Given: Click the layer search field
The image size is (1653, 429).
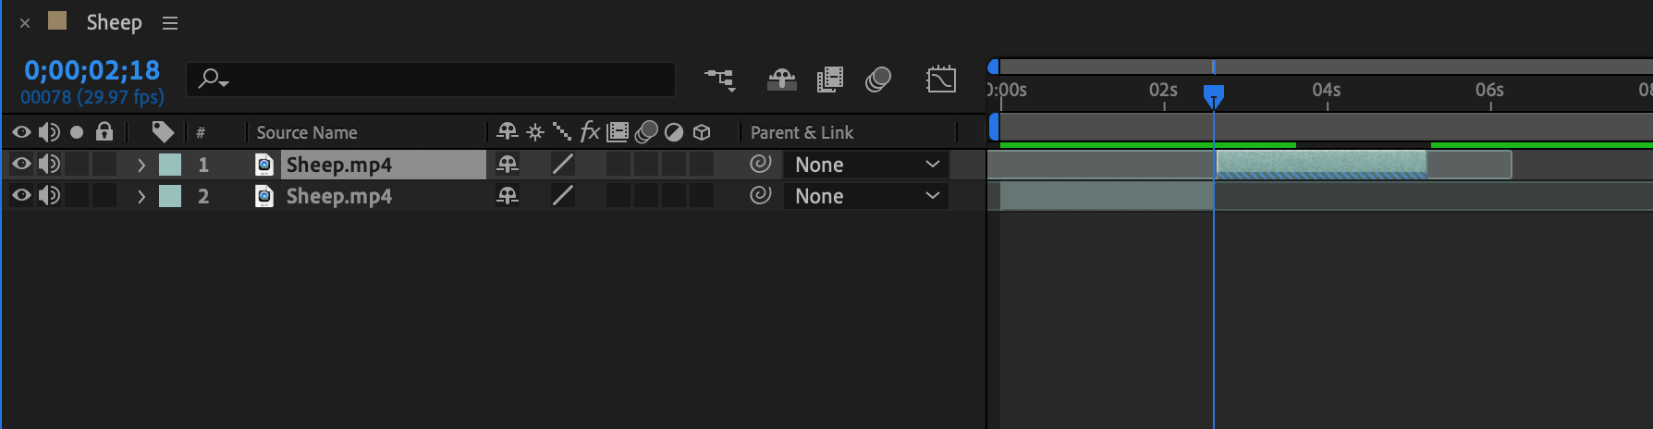Looking at the screenshot, I should (x=444, y=80).
